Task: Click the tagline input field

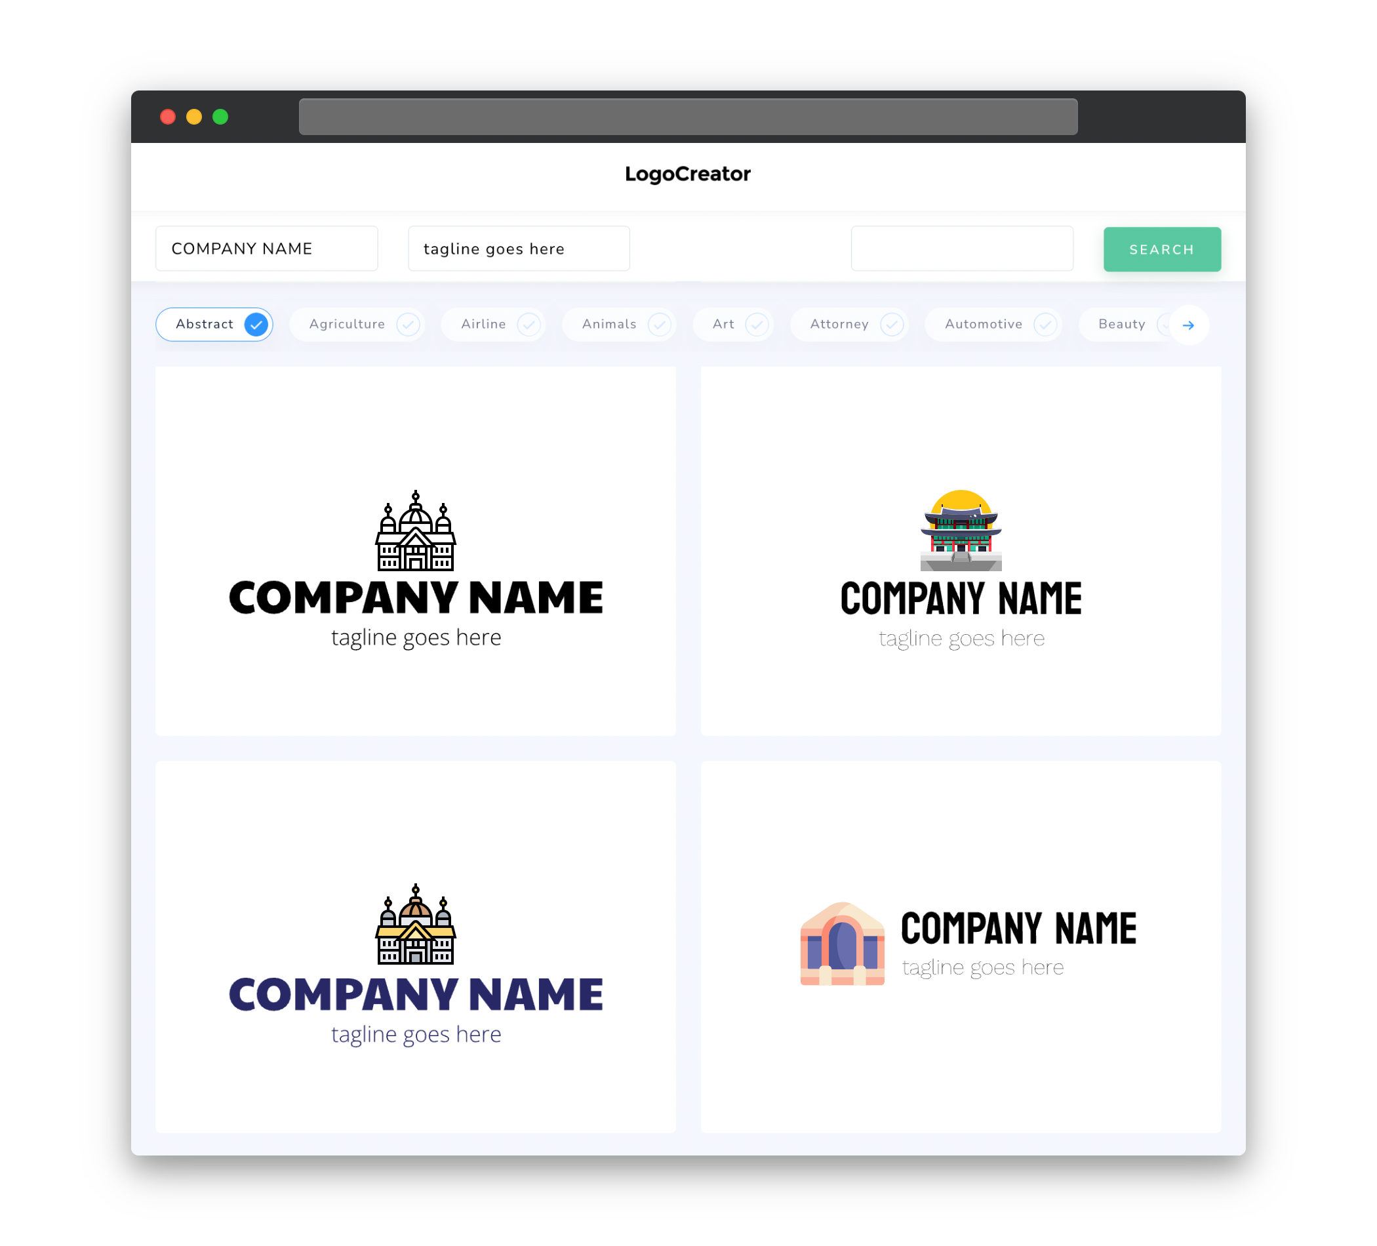Action: [519, 249]
